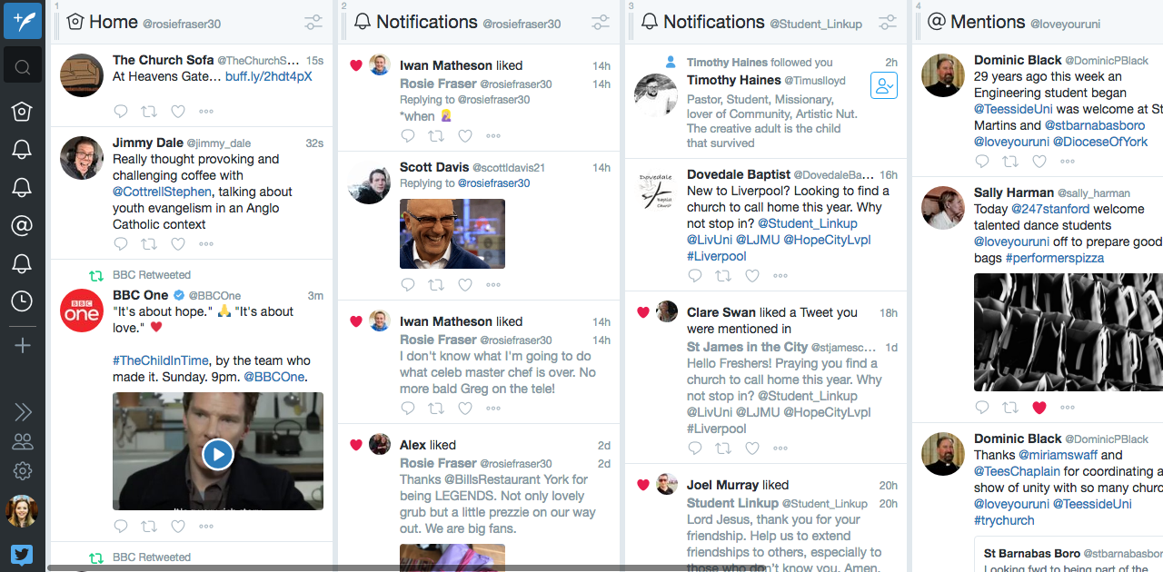Open the search icon in the sidebar

(x=23, y=66)
